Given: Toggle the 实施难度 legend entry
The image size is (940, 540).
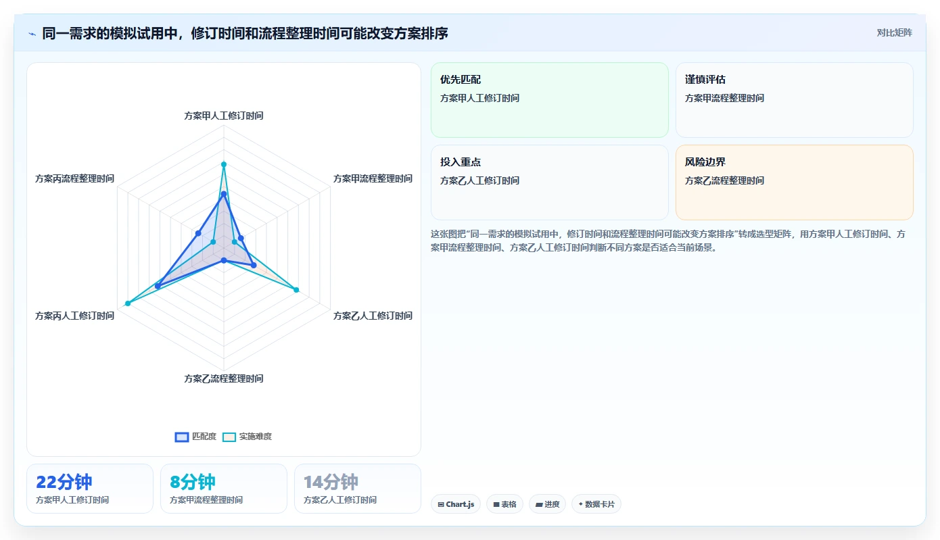Looking at the screenshot, I should click(x=248, y=437).
